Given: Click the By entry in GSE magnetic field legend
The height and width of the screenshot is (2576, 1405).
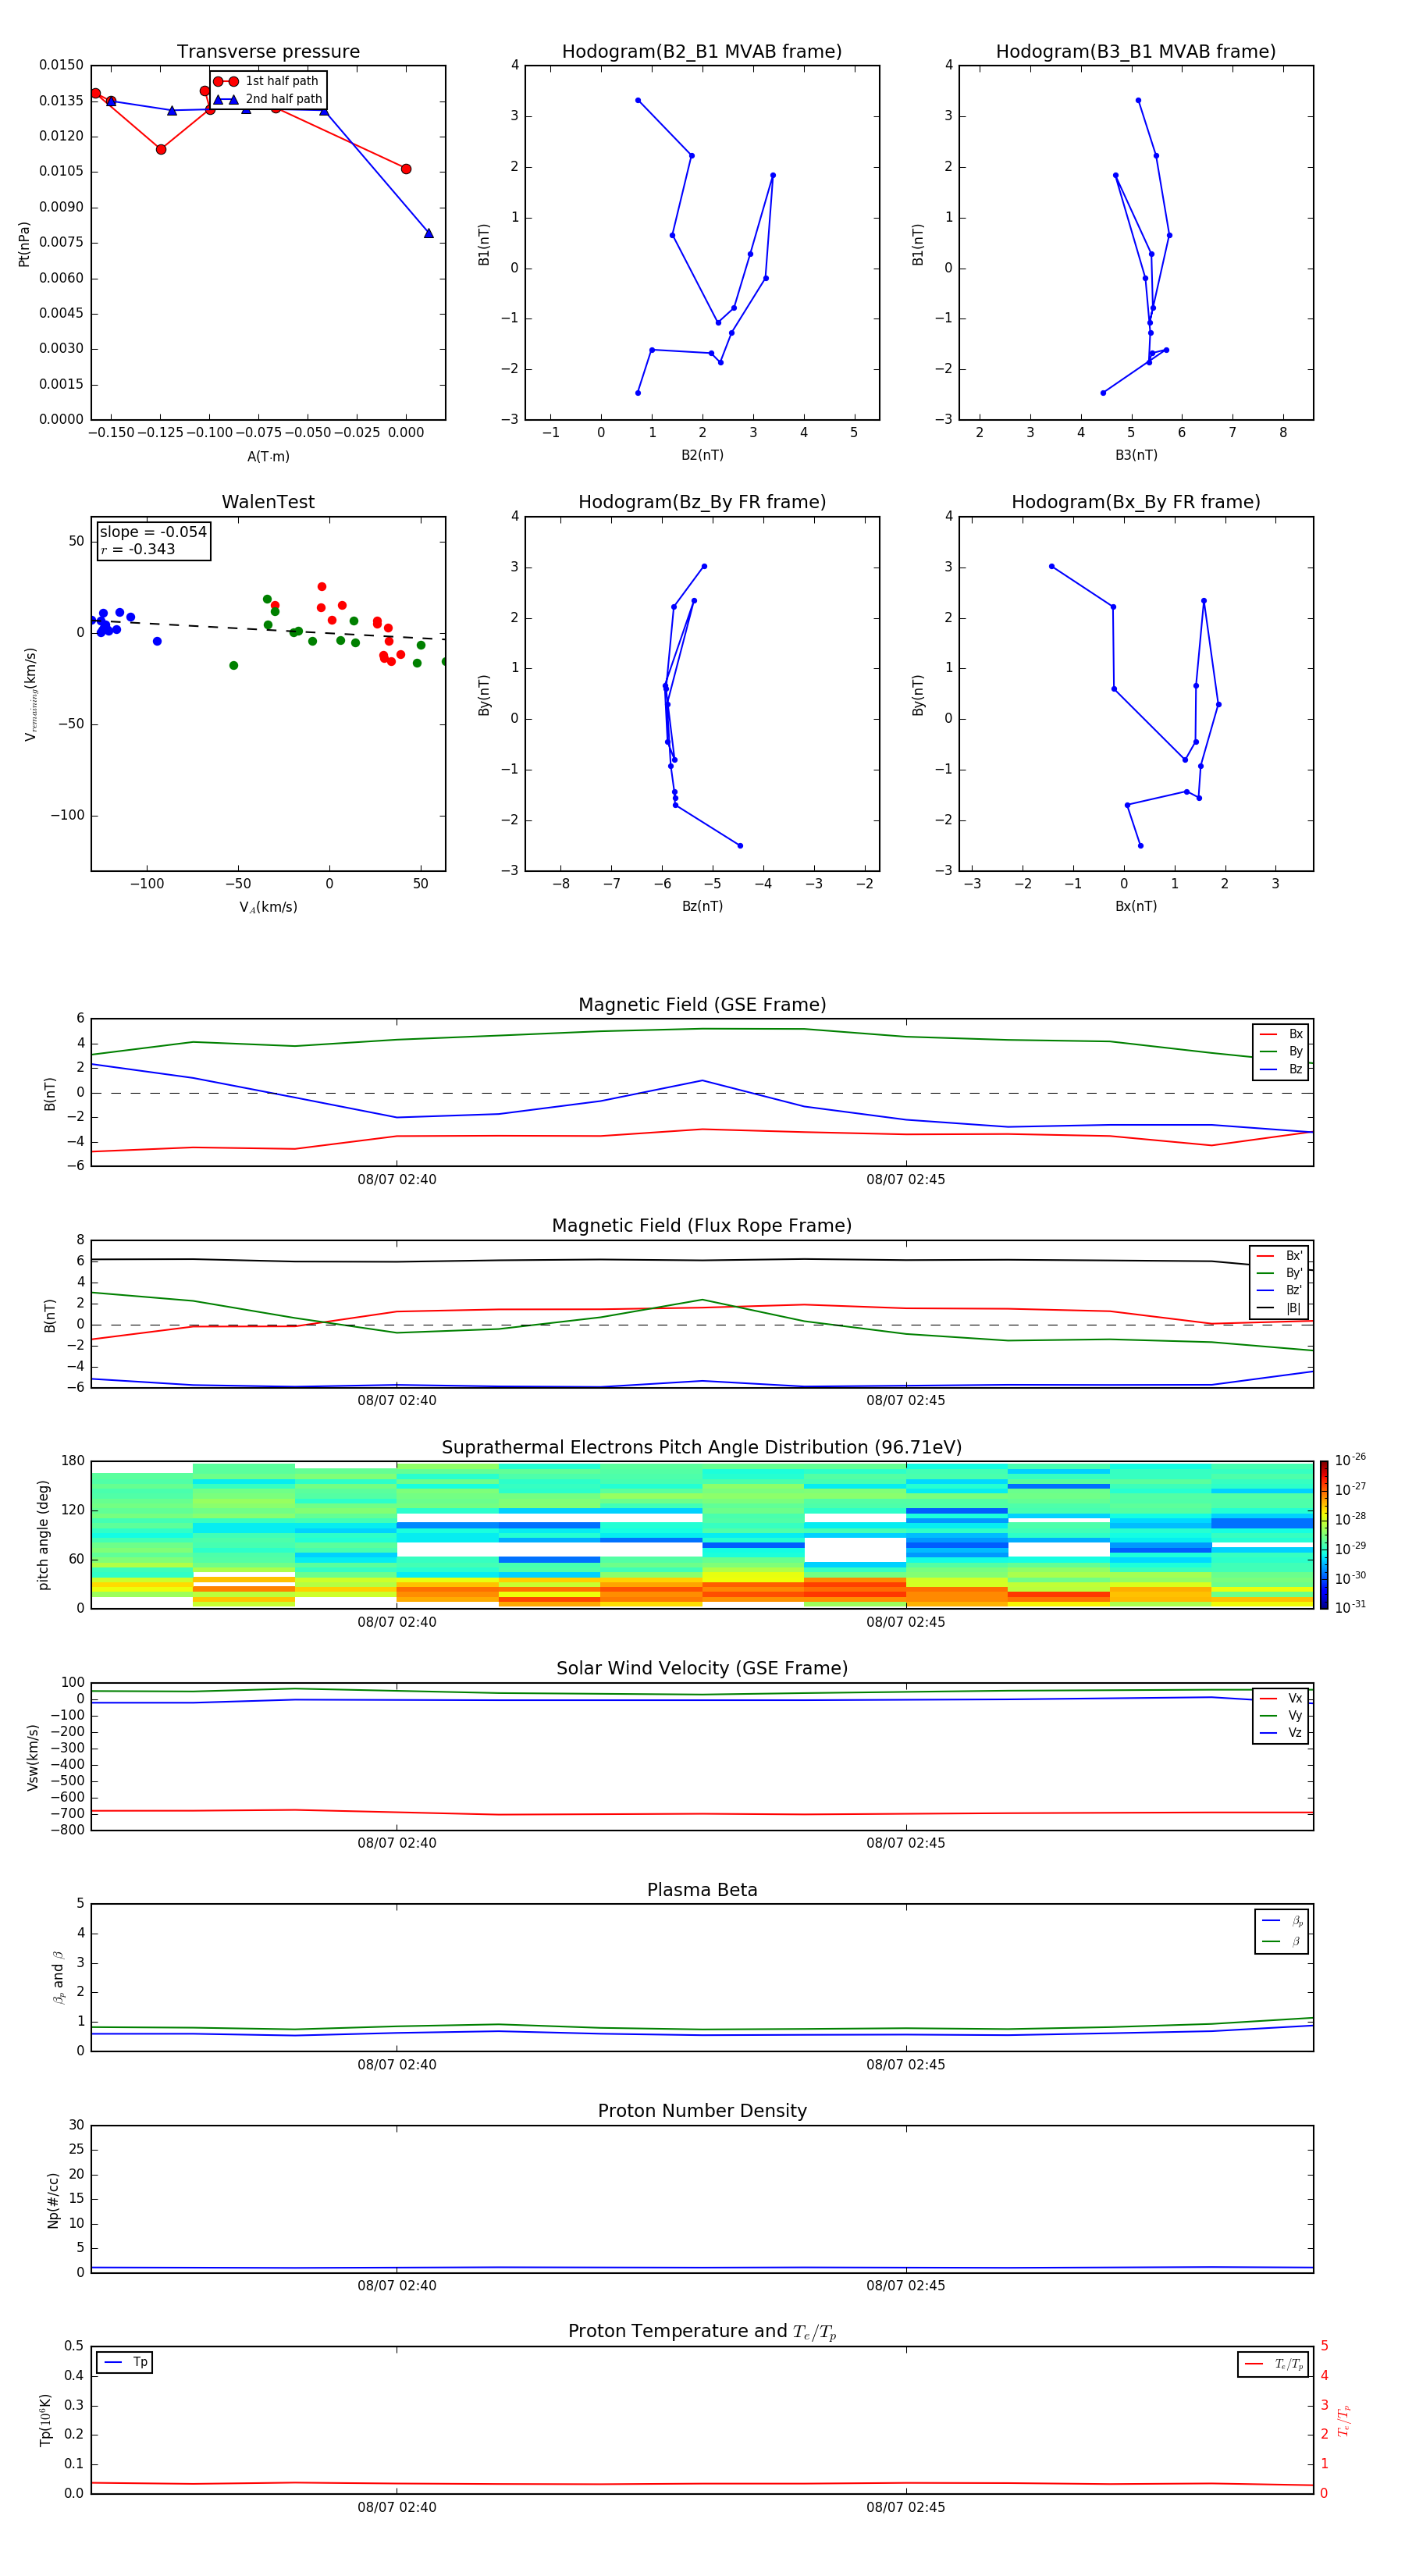Looking at the screenshot, I should click(x=1281, y=1052).
